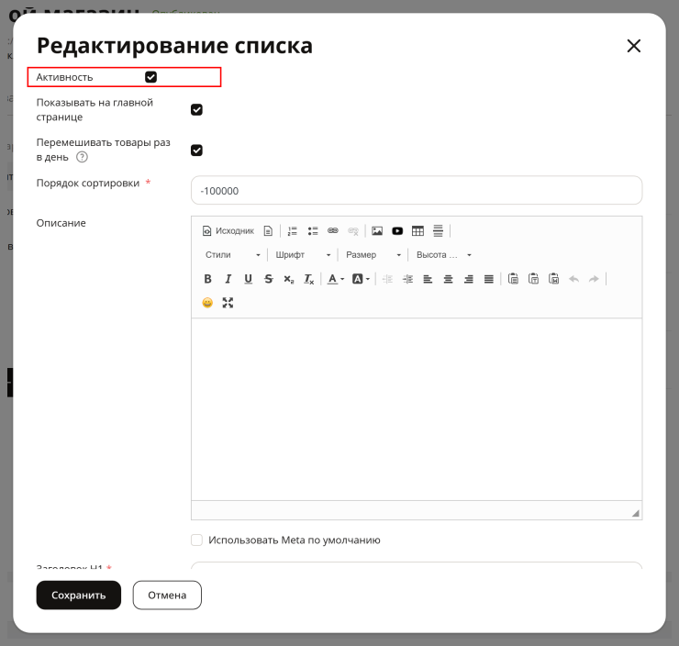This screenshot has width=679, height=646.
Task: Insert a horizontal line
Action: coord(438,230)
